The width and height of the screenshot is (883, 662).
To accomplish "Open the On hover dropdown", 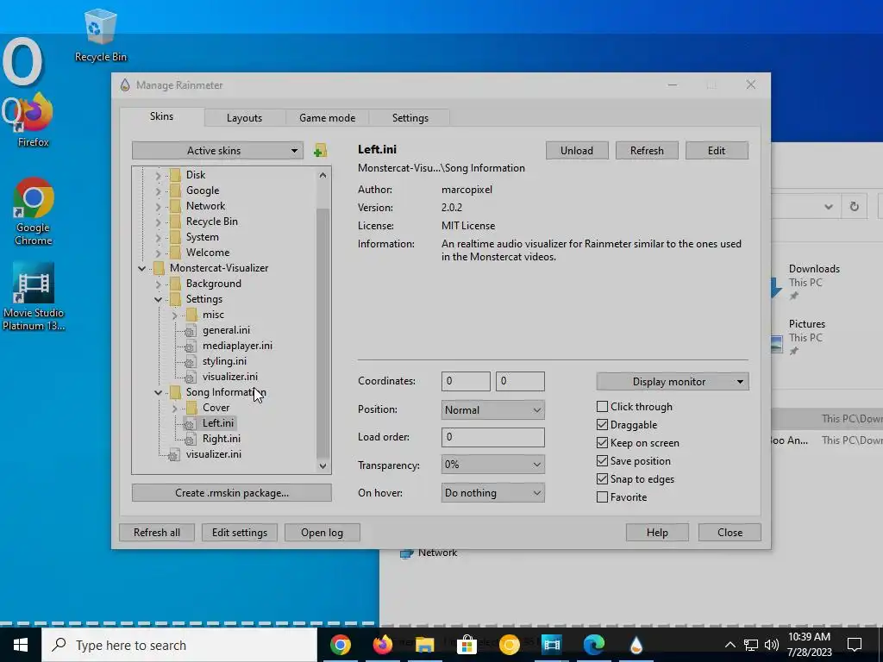I will pos(492,492).
